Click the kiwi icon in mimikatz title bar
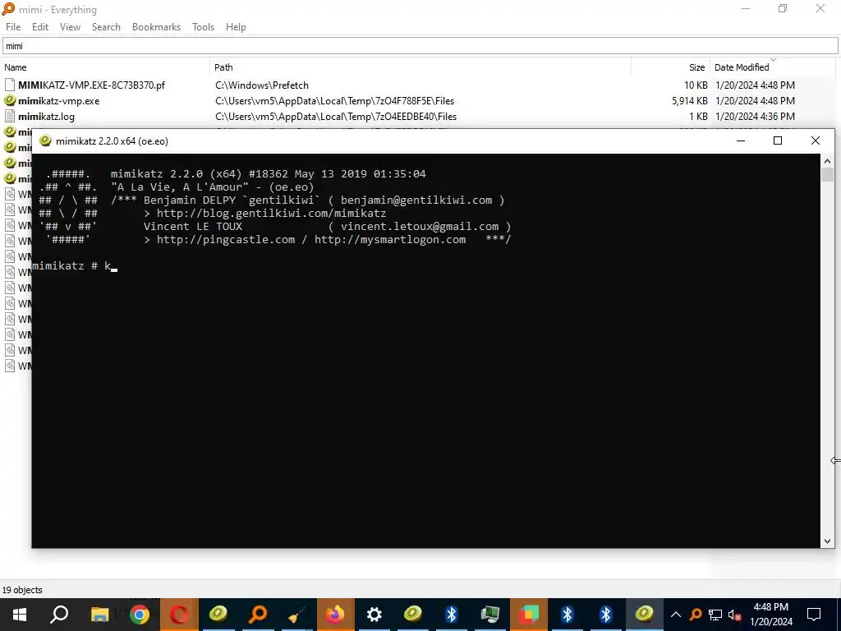 click(46, 140)
